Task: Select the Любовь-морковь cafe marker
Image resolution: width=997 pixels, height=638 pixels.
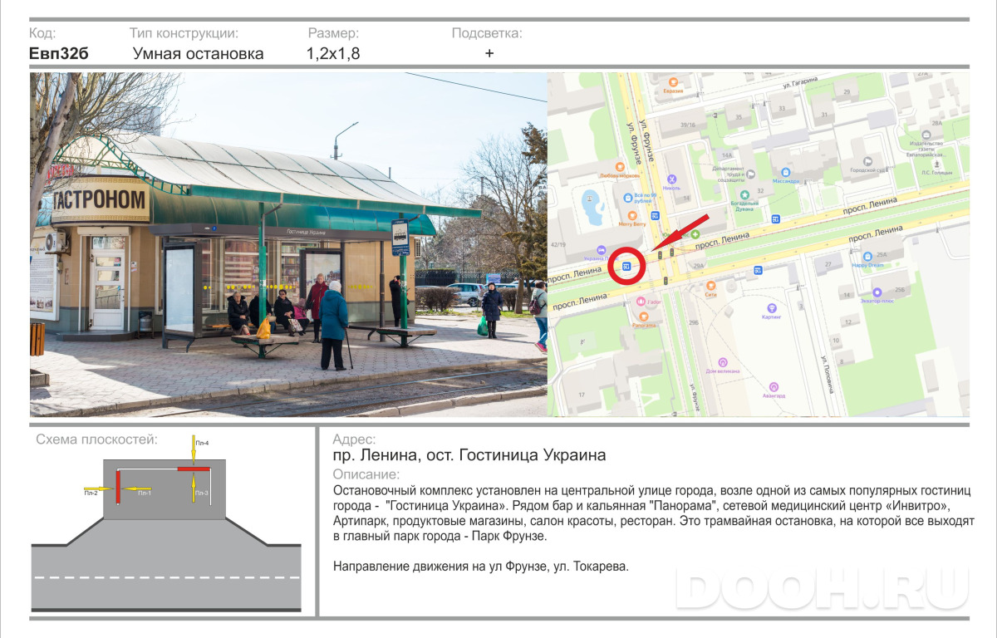Action: (x=620, y=167)
